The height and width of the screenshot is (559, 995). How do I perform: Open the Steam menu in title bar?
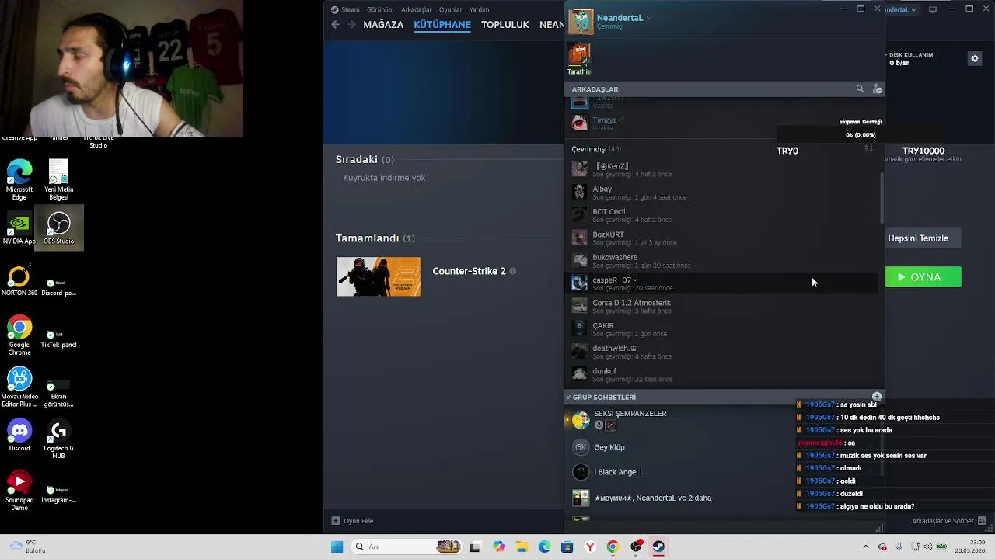[x=345, y=9]
